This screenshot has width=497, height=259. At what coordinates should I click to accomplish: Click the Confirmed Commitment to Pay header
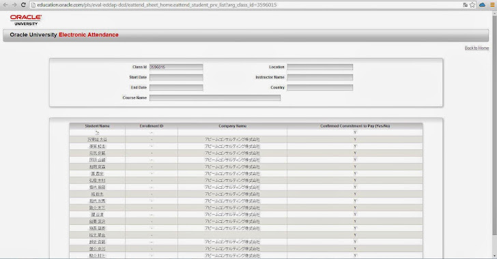[355, 126]
